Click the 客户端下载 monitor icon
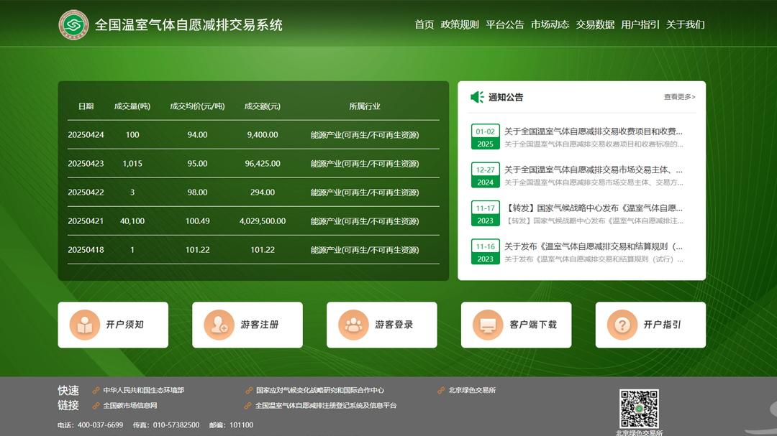 (x=488, y=325)
